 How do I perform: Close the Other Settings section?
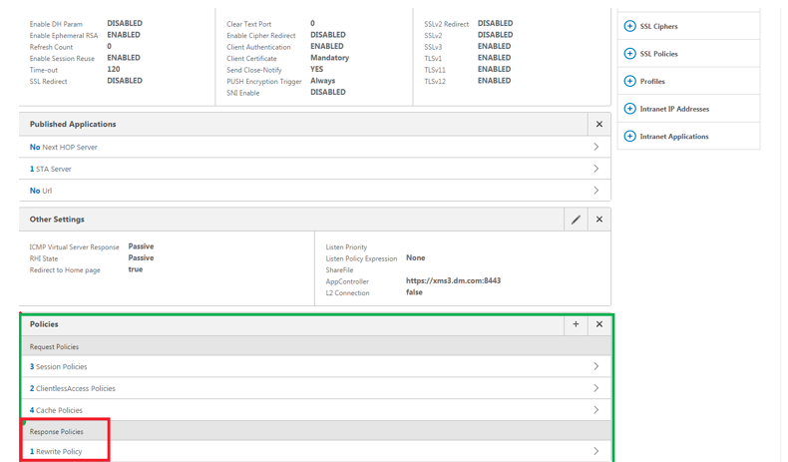coord(598,220)
